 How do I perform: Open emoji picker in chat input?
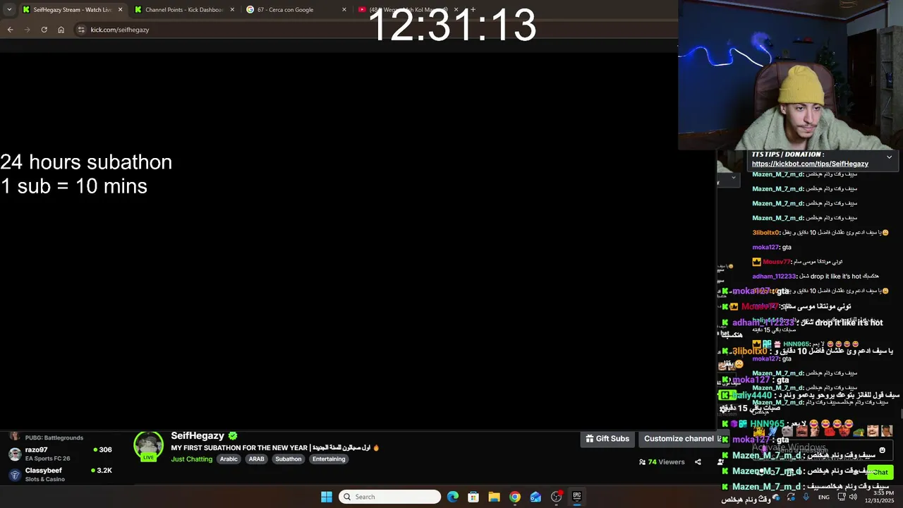[x=882, y=450]
